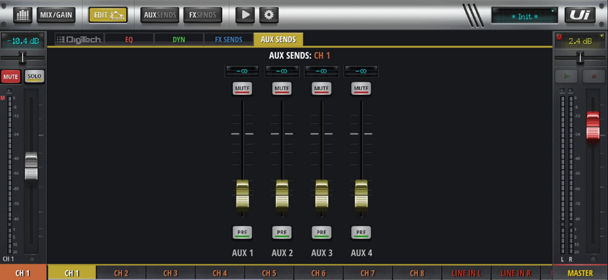
Task: Click the orange CH 1 strip label
Action: (x=23, y=273)
